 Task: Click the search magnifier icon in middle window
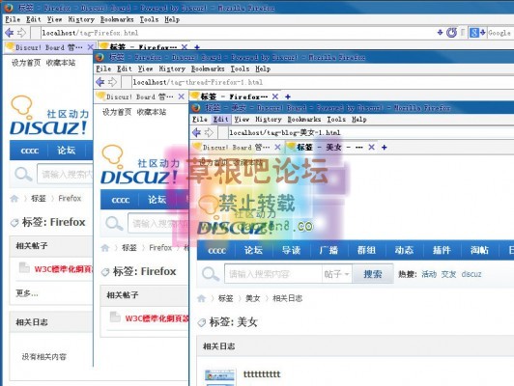[114, 224]
